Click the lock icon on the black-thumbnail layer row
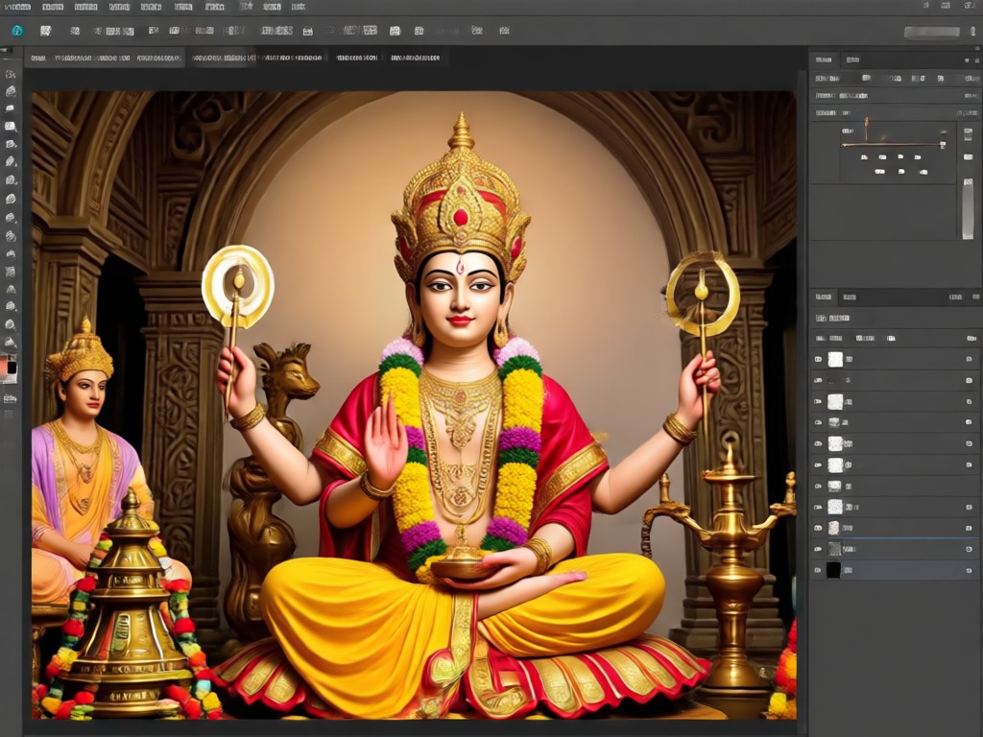983x737 pixels. (970, 570)
